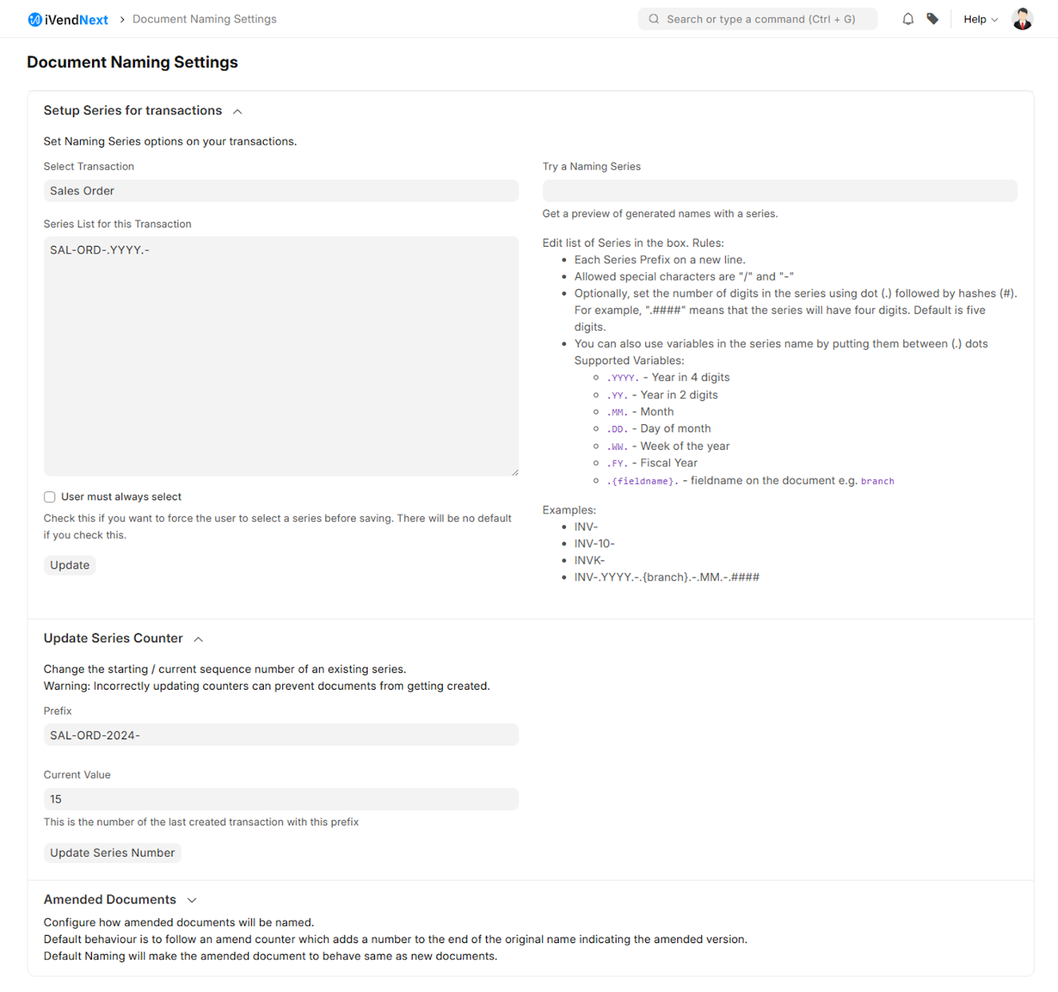Click the 'Set Naming Series options' description

click(x=170, y=142)
